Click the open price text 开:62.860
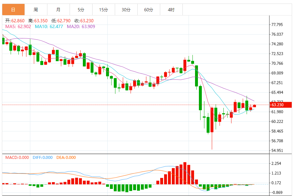Image resolution: width=294 pixels, height=196 pixels. [15, 21]
